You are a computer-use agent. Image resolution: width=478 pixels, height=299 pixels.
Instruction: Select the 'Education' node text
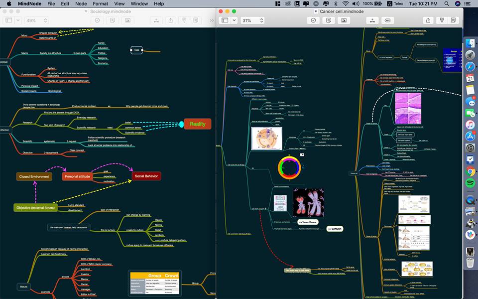pyautogui.click(x=103, y=48)
